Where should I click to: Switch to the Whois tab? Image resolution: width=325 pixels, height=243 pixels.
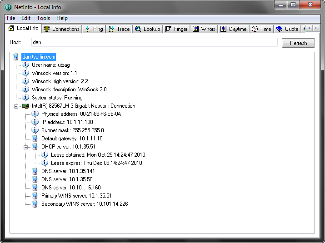tap(204, 29)
